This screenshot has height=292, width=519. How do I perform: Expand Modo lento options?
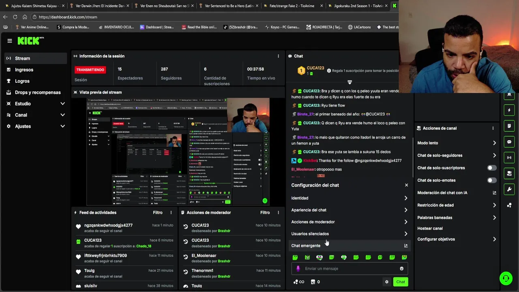click(457, 143)
